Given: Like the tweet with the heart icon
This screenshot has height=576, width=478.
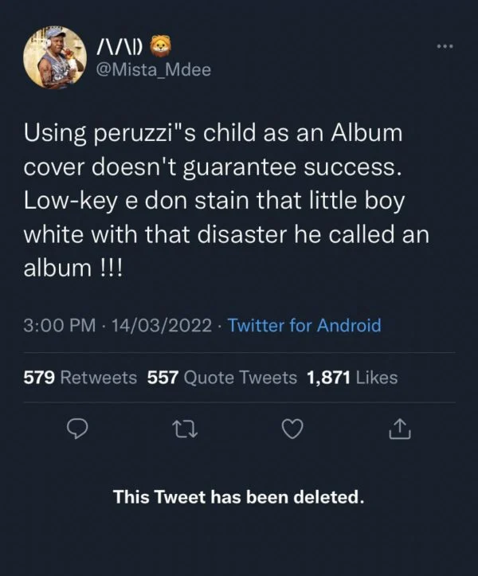Looking at the screenshot, I should point(292,430).
